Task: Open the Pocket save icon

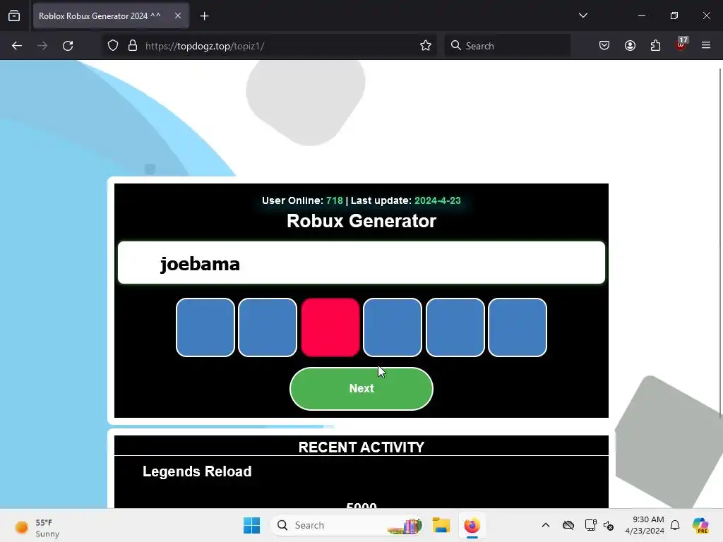Action: [x=604, y=46]
